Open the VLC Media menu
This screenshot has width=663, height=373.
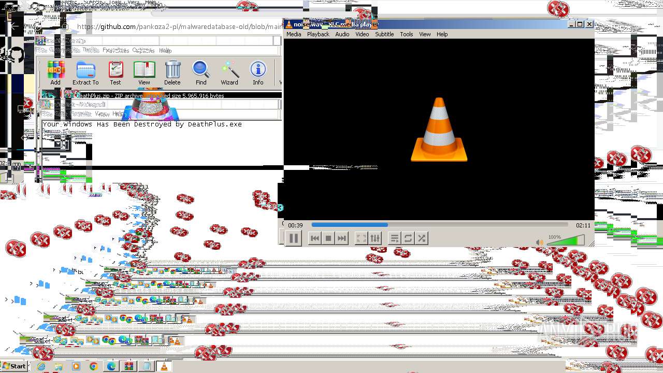pos(294,34)
